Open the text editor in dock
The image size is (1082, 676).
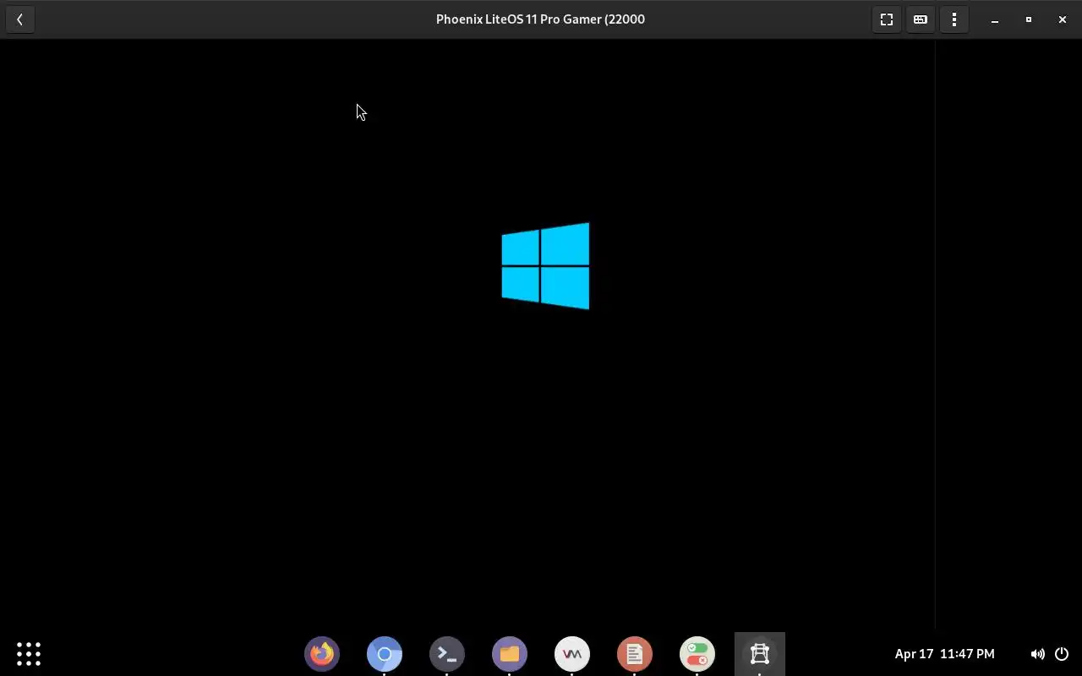[635, 654]
